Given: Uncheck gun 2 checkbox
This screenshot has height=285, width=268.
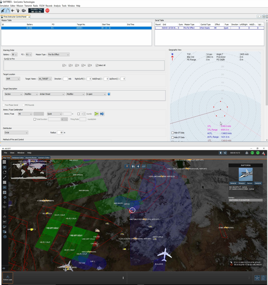Looking at the screenshot, I should click(x=70, y=65).
